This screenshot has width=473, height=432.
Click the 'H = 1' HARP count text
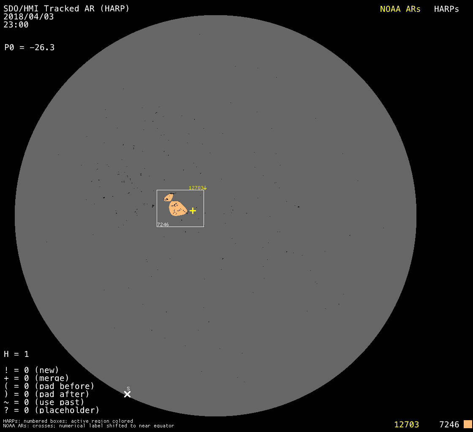click(16, 354)
